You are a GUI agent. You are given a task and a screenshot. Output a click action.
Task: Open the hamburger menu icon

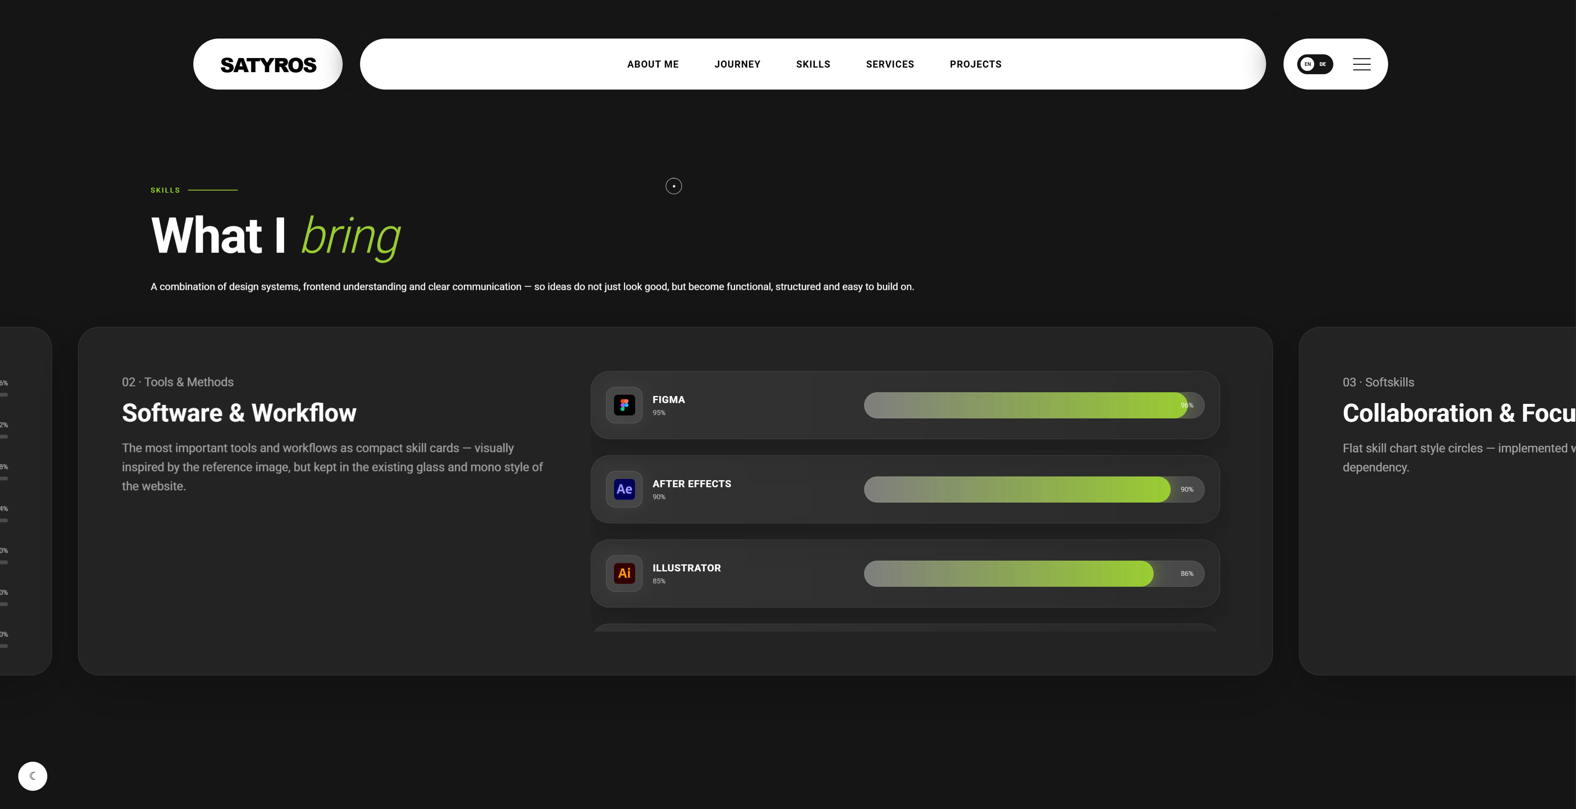click(1361, 64)
